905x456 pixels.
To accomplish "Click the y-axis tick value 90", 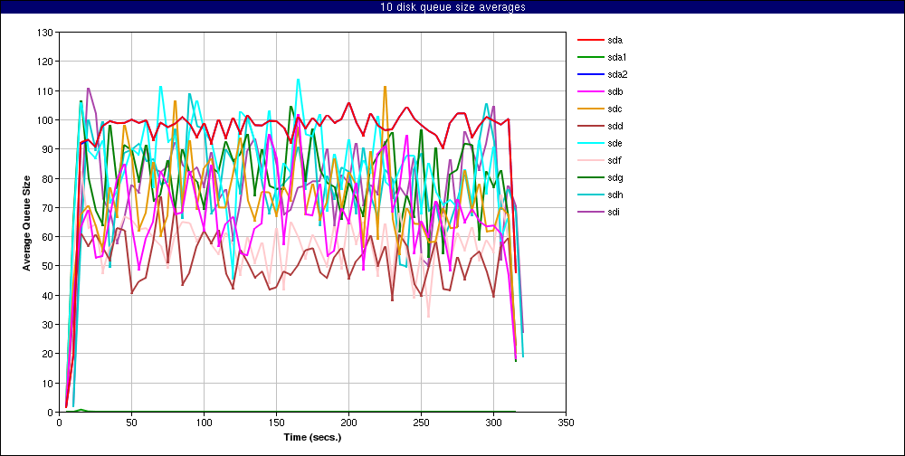I will coord(49,149).
